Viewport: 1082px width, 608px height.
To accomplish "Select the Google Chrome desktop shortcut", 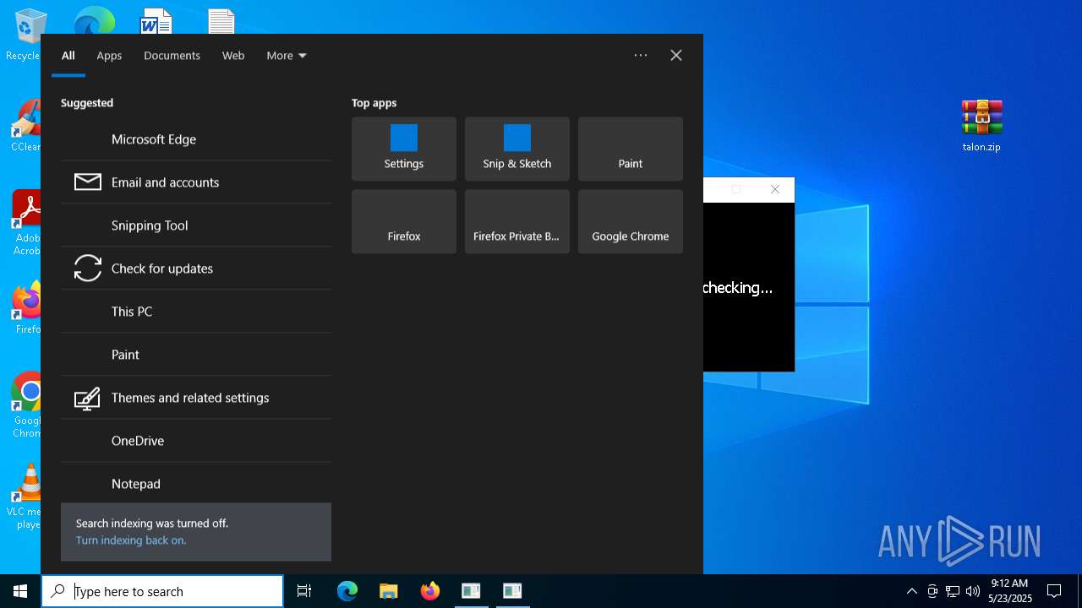I will 26,404.
